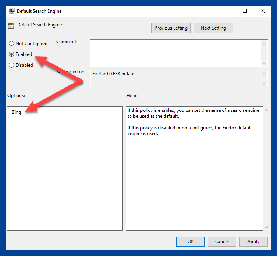Focus the search engine name field containing Bing

click(x=53, y=112)
